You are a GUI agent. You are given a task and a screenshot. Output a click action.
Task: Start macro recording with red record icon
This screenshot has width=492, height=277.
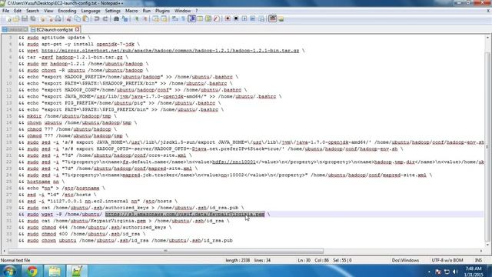(x=228, y=18)
